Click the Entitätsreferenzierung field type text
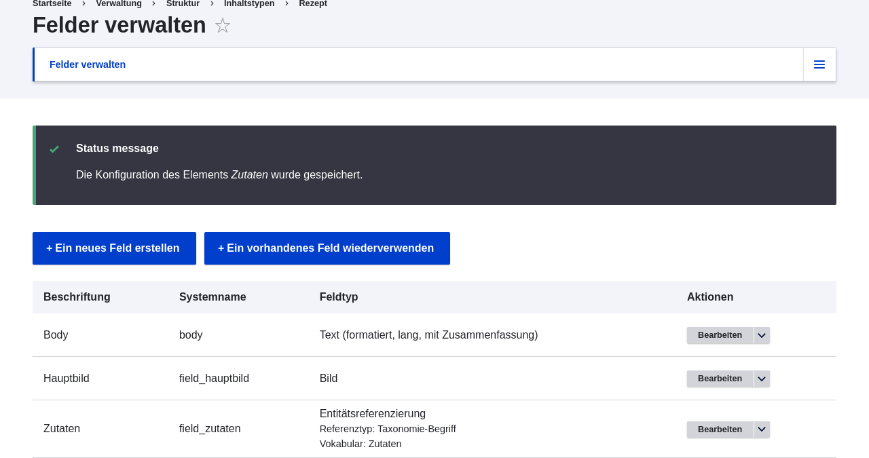This screenshot has width=869, height=458. 373,414
